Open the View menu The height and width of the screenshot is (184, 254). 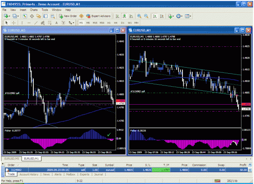pos(13,10)
